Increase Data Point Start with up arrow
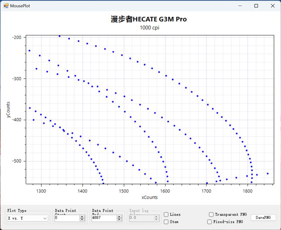 (x=82, y=217)
